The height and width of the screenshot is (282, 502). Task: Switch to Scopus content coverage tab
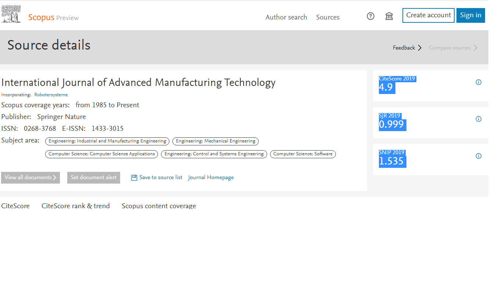pyautogui.click(x=159, y=206)
